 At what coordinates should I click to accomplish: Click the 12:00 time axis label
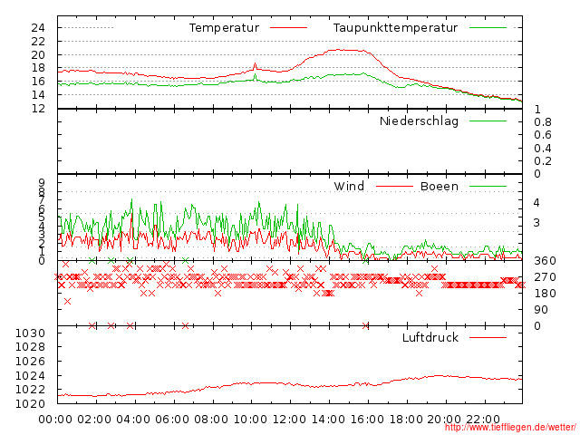(x=289, y=420)
